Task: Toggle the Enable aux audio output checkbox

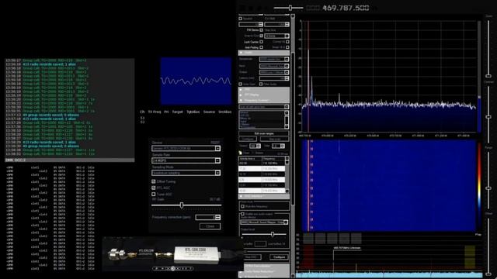Action: [242, 214]
